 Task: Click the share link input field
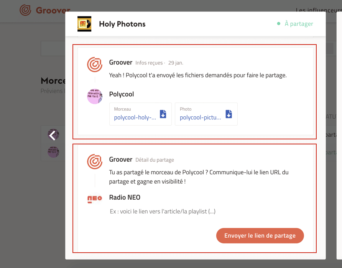point(206,212)
